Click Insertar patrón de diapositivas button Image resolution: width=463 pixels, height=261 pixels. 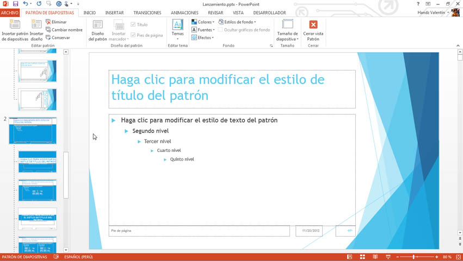[15, 30]
